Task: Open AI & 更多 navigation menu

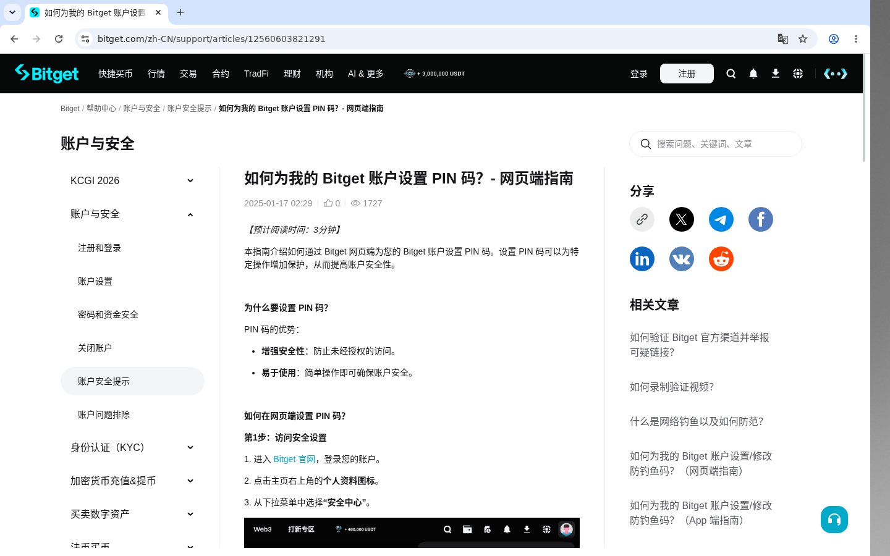Action: (366, 74)
